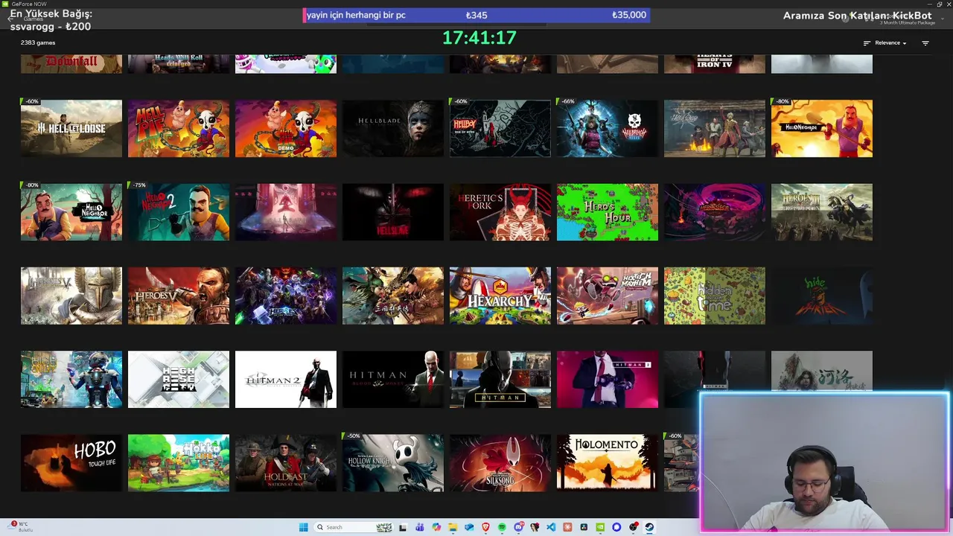Open the Holomento game tile
The height and width of the screenshot is (536, 953).
coord(608,463)
